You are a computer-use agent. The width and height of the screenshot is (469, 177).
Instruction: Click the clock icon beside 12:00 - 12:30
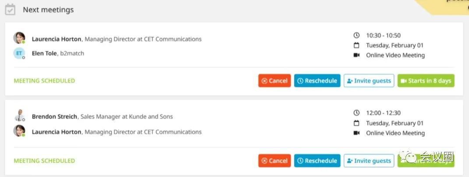point(356,113)
